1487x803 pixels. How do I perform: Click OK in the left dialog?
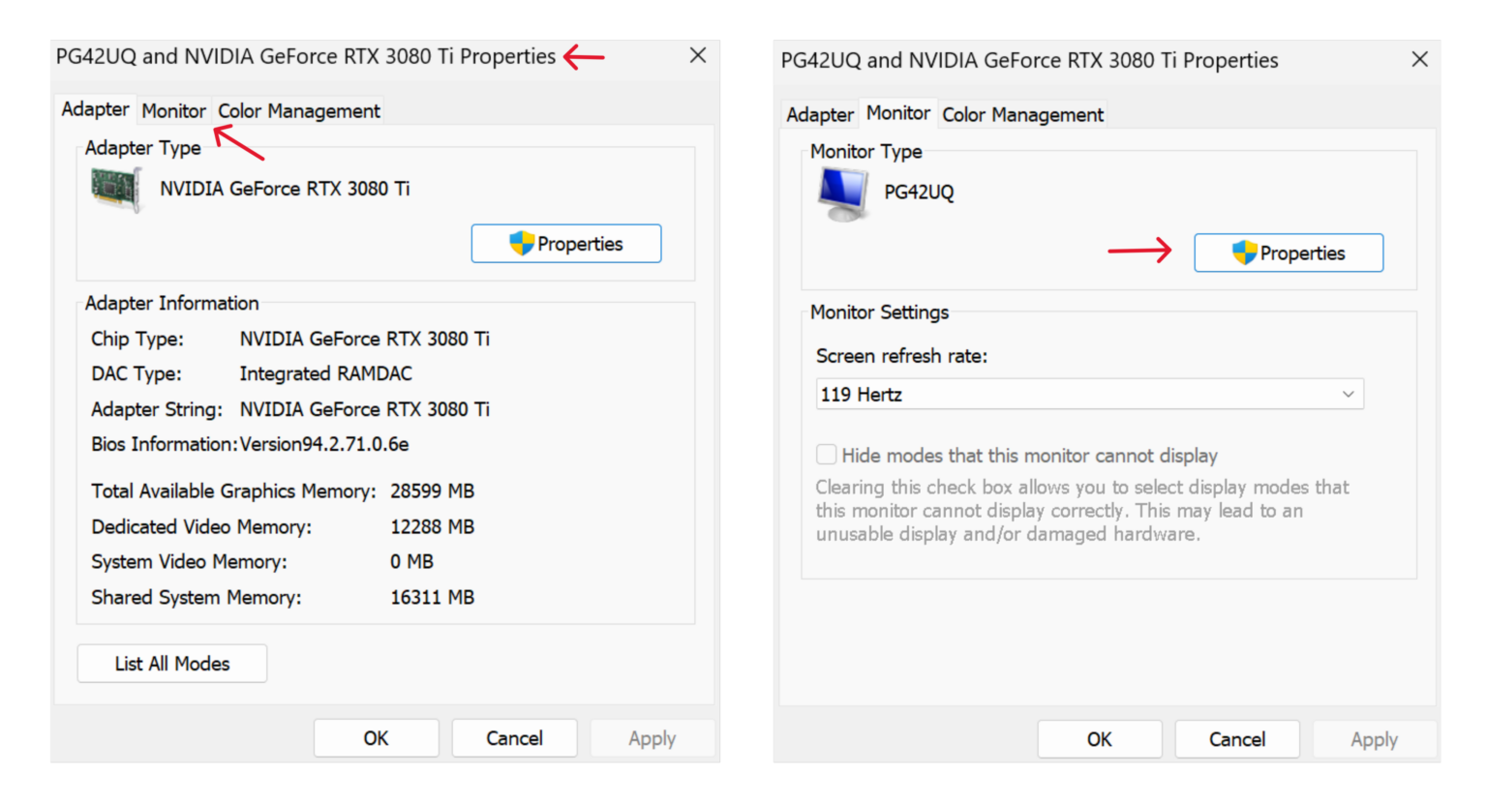tap(376, 737)
